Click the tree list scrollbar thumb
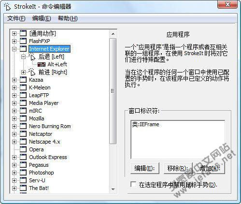This screenshot has height=204, width=241. [113, 91]
